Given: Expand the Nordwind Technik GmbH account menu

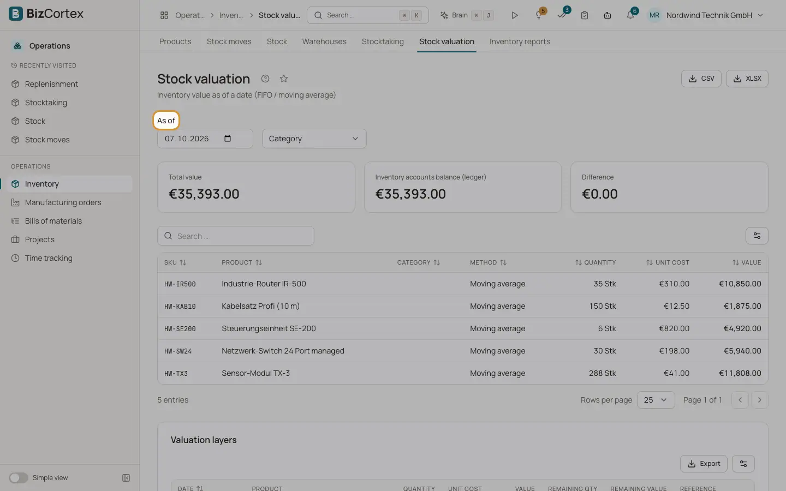Looking at the screenshot, I should tap(706, 15).
